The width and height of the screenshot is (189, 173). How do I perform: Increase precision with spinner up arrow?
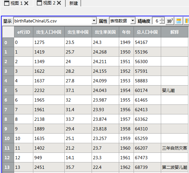(162, 19)
